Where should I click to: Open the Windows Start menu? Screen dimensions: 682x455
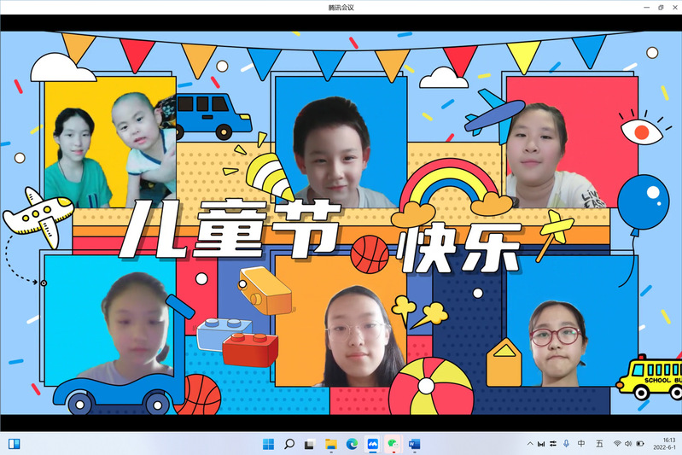point(268,444)
